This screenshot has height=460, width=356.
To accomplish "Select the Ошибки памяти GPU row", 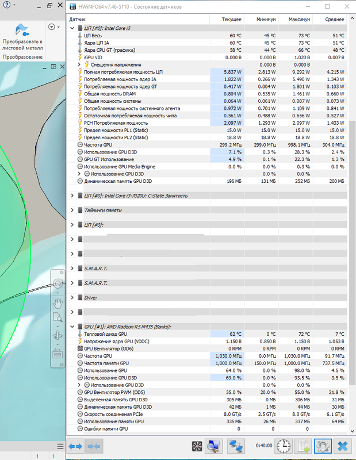I will pyautogui.click(x=207, y=428).
